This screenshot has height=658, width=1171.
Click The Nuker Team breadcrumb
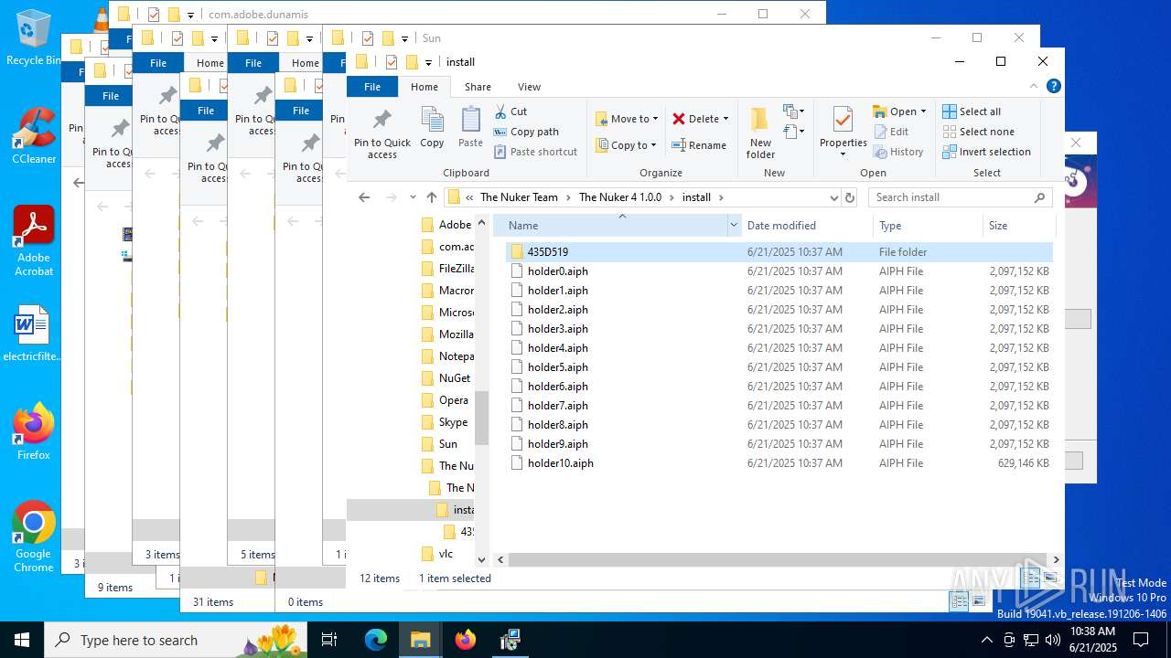tap(519, 197)
